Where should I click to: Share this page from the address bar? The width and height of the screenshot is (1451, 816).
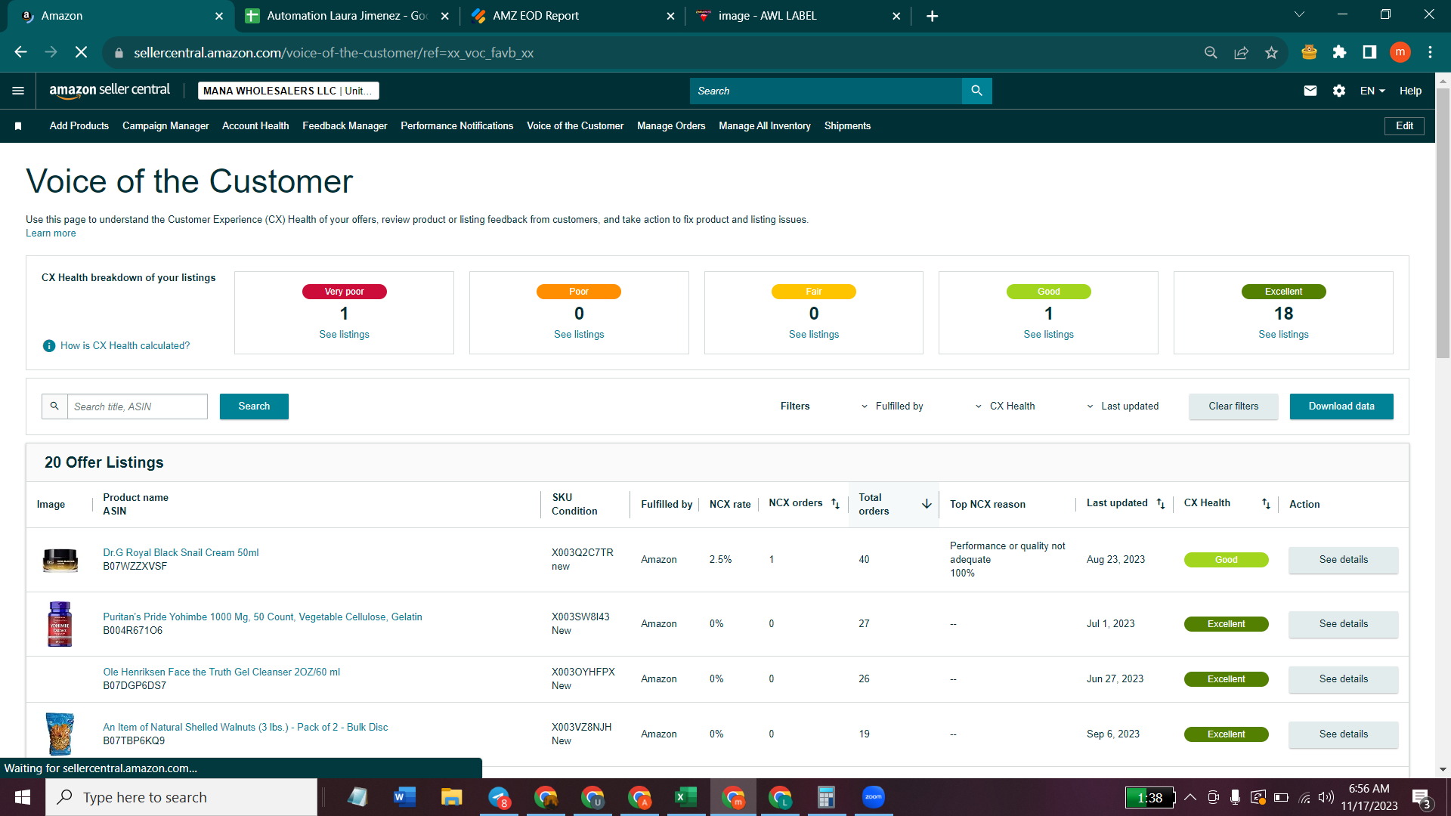tap(1241, 52)
